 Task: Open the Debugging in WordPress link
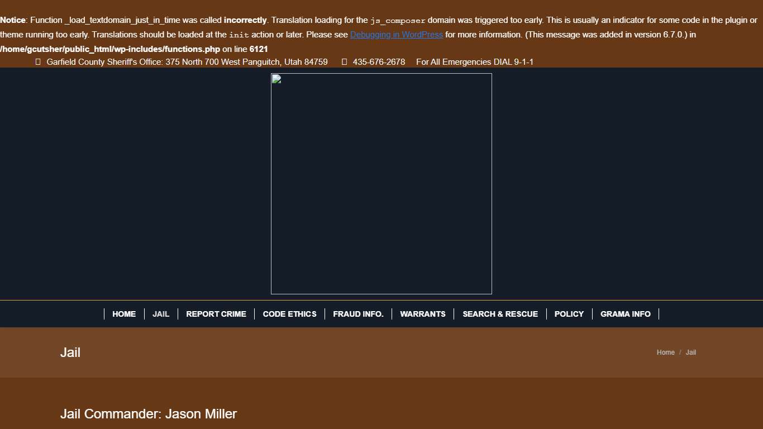396,35
